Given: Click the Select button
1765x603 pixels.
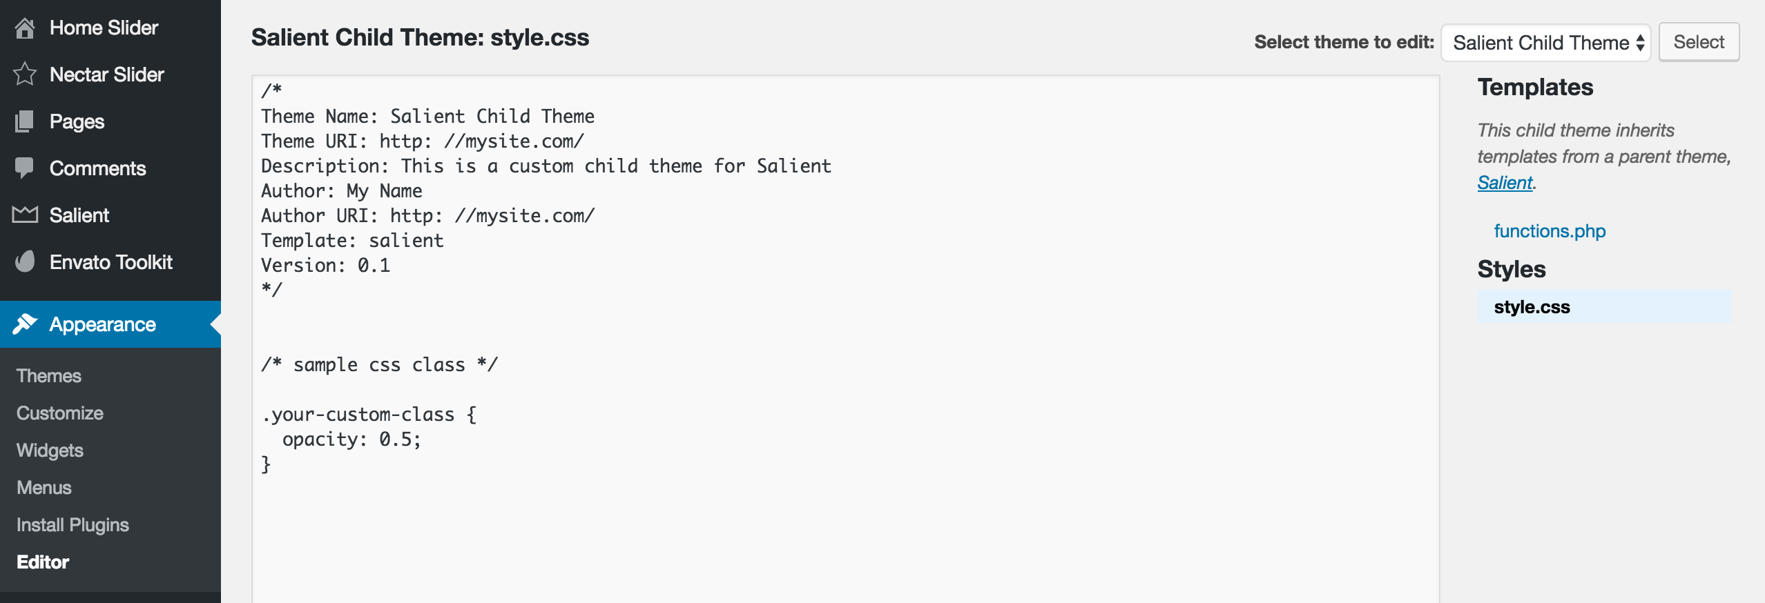Looking at the screenshot, I should (x=1699, y=42).
